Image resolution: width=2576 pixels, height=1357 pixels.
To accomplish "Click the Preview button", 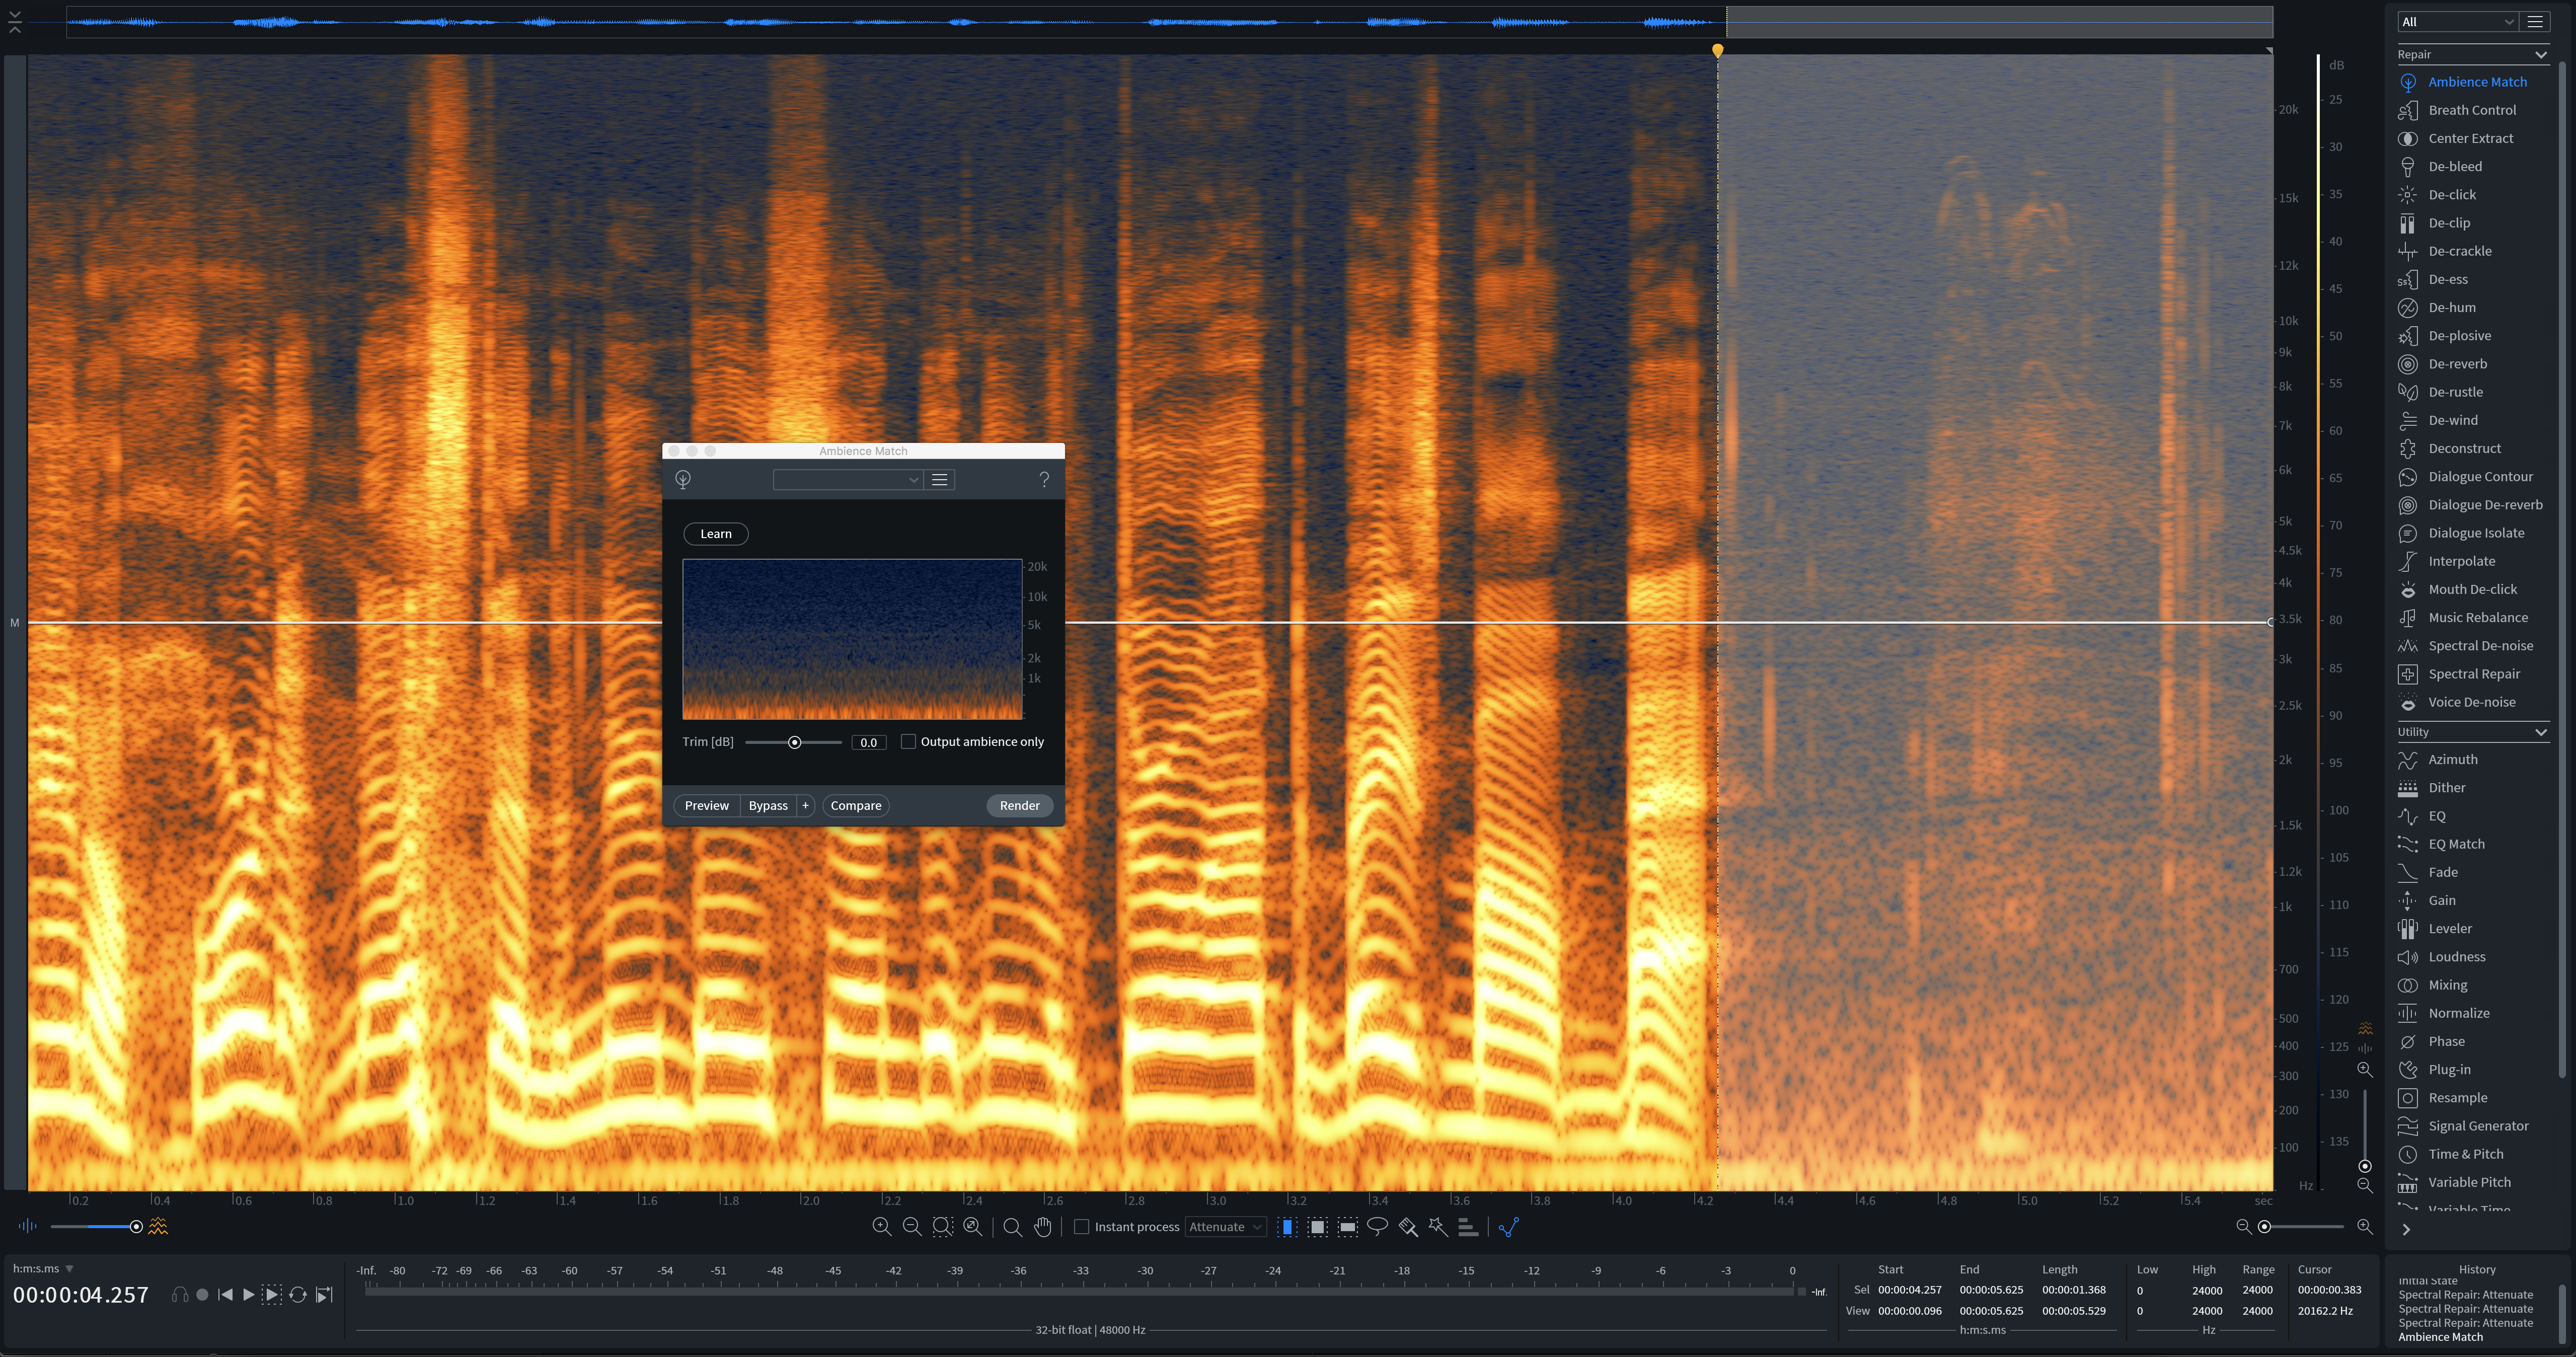I will click(707, 806).
